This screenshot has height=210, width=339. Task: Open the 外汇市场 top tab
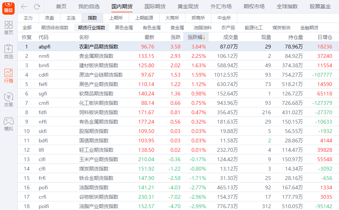221,6
